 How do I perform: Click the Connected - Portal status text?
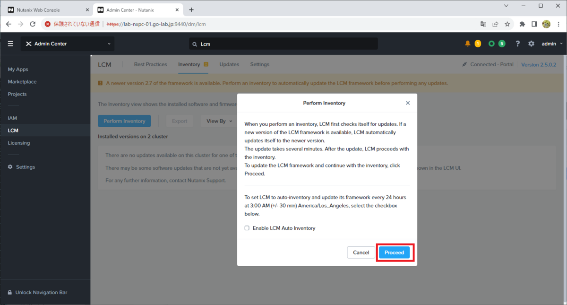[492, 64]
